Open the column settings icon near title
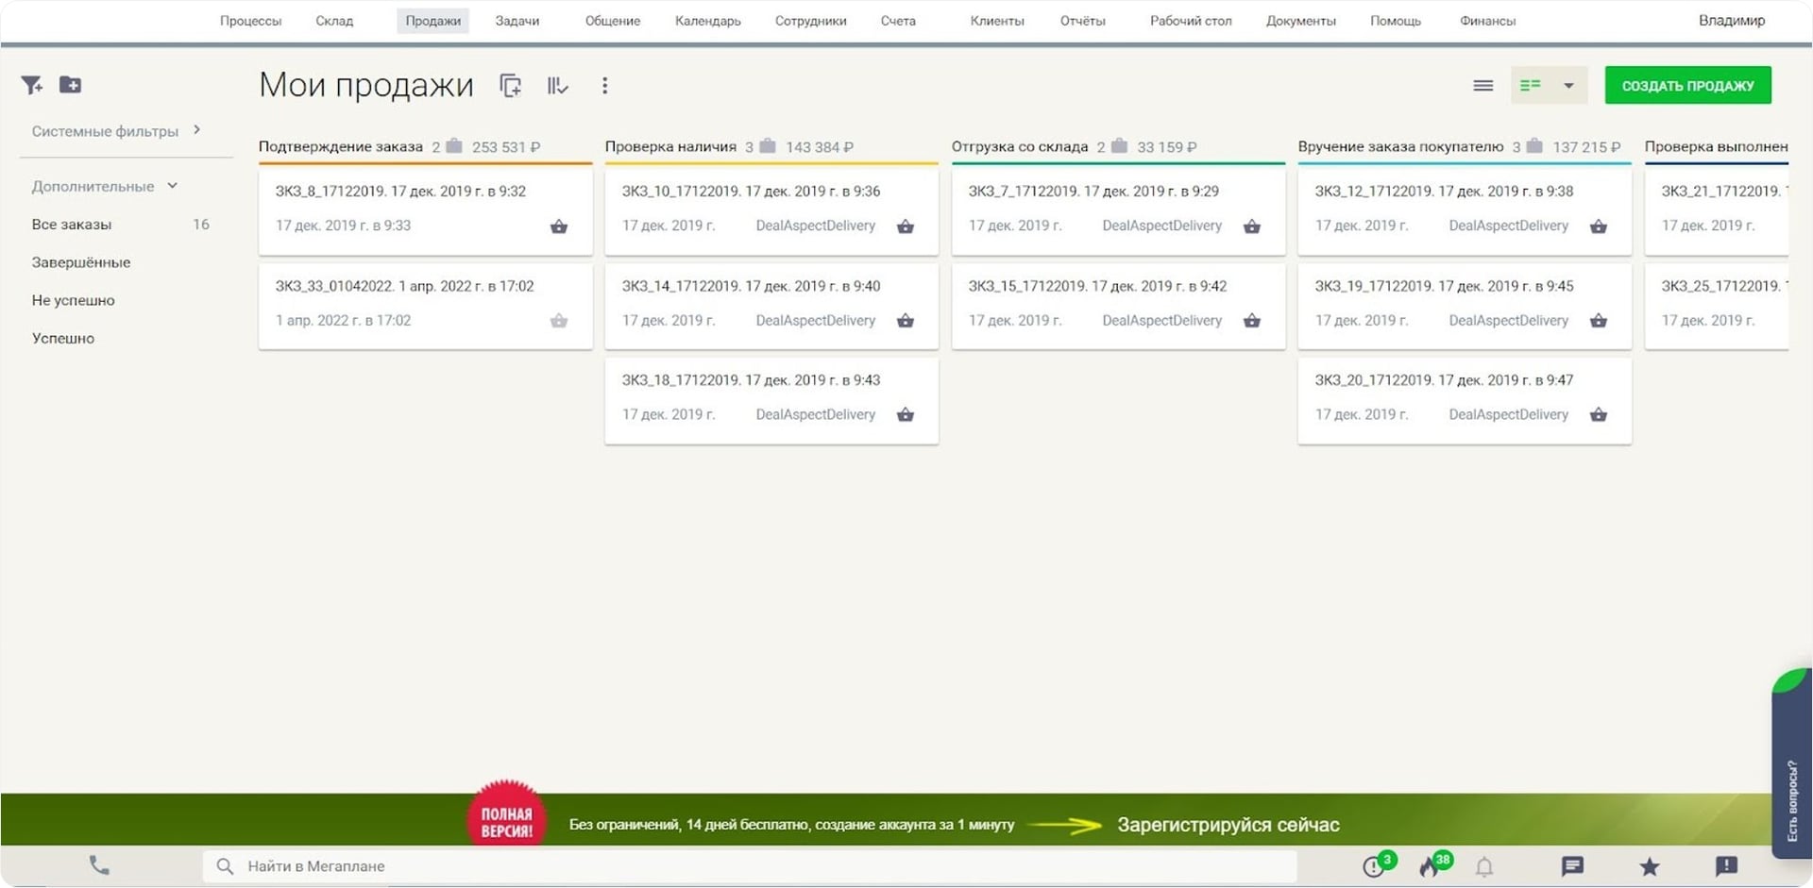1813x888 pixels. (557, 86)
